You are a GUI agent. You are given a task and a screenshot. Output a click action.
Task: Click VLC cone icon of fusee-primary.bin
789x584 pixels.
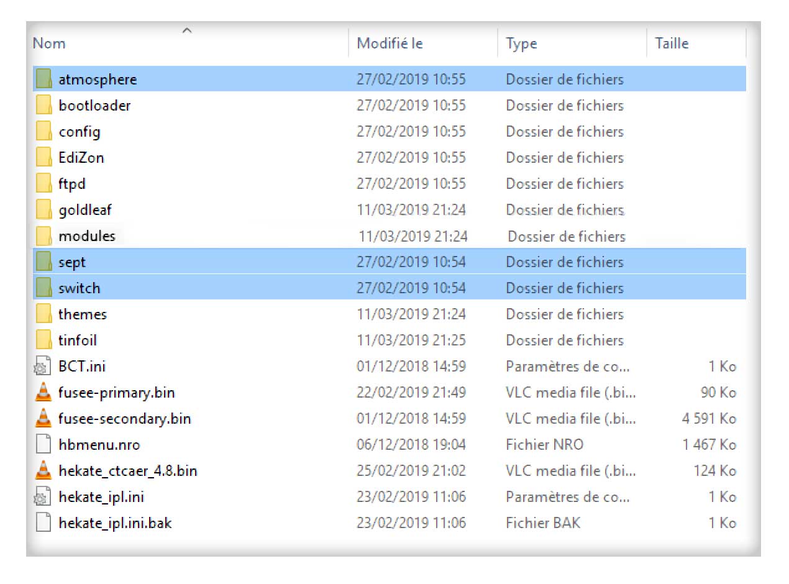pyautogui.click(x=43, y=392)
